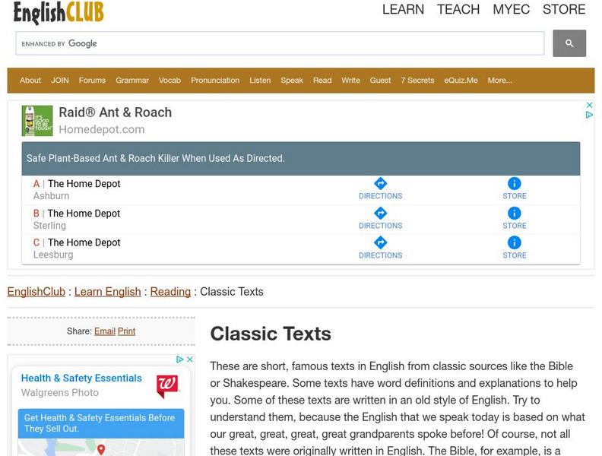This screenshot has width=602, height=456.
Task: Open the MYEC top menu
Action: pos(511,9)
